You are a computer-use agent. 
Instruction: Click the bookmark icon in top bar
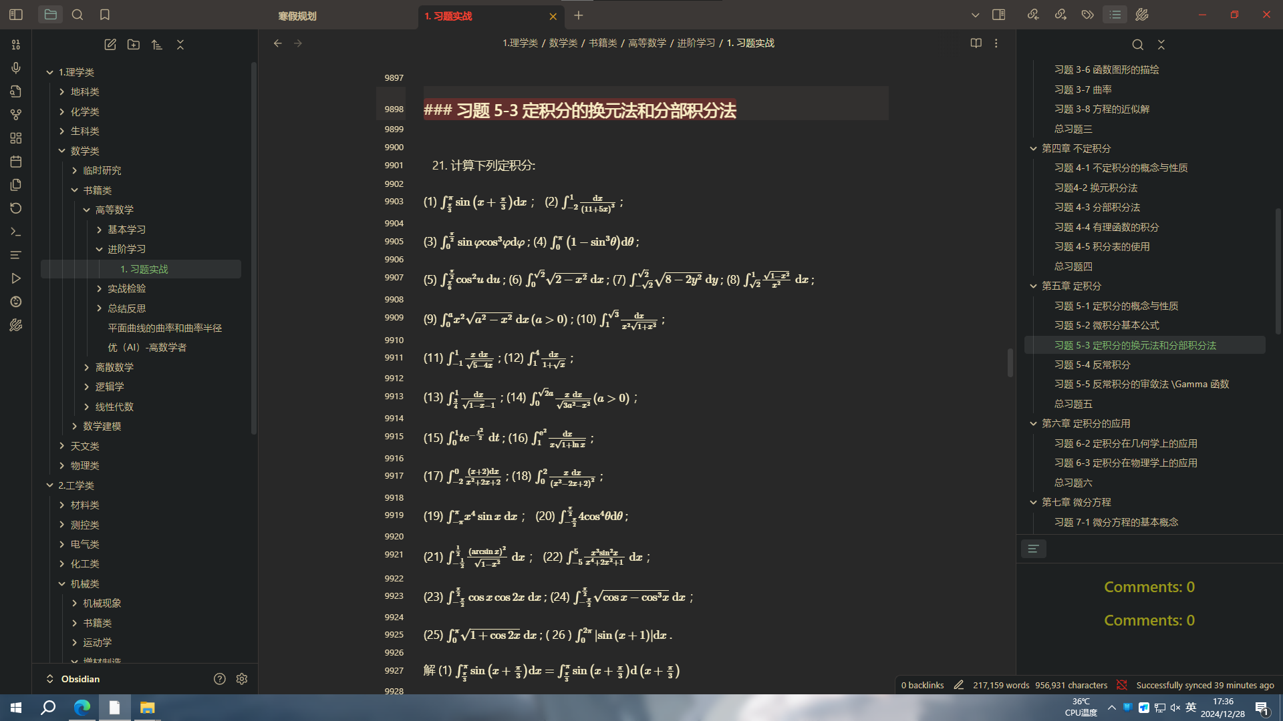coord(105,15)
